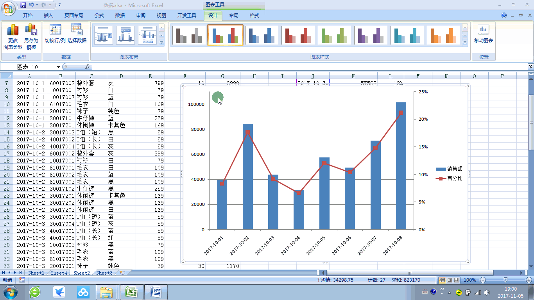This screenshot has height=300, width=534.
Task: Open the Quick Access Toolbar customize arrow
Action: (x=59, y=5)
